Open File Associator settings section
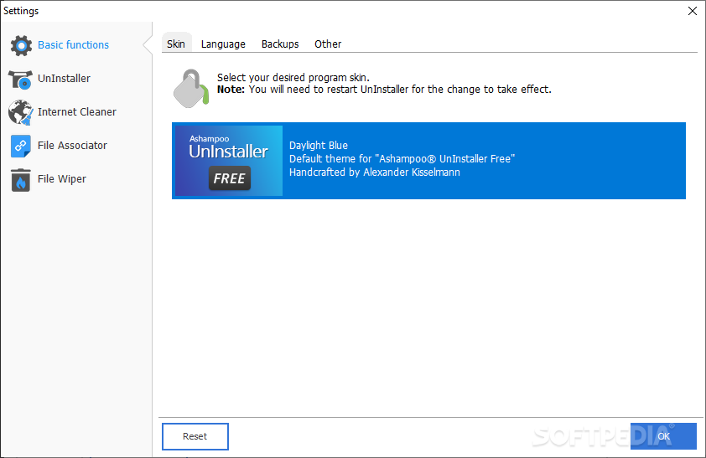Image resolution: width=706 pixels, height=458 pixels. click(72, 145)
